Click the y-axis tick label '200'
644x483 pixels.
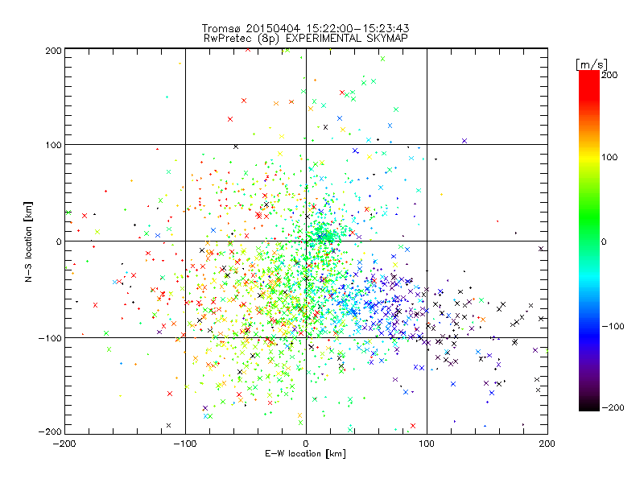pyautogui.click(x=53, y=51)
